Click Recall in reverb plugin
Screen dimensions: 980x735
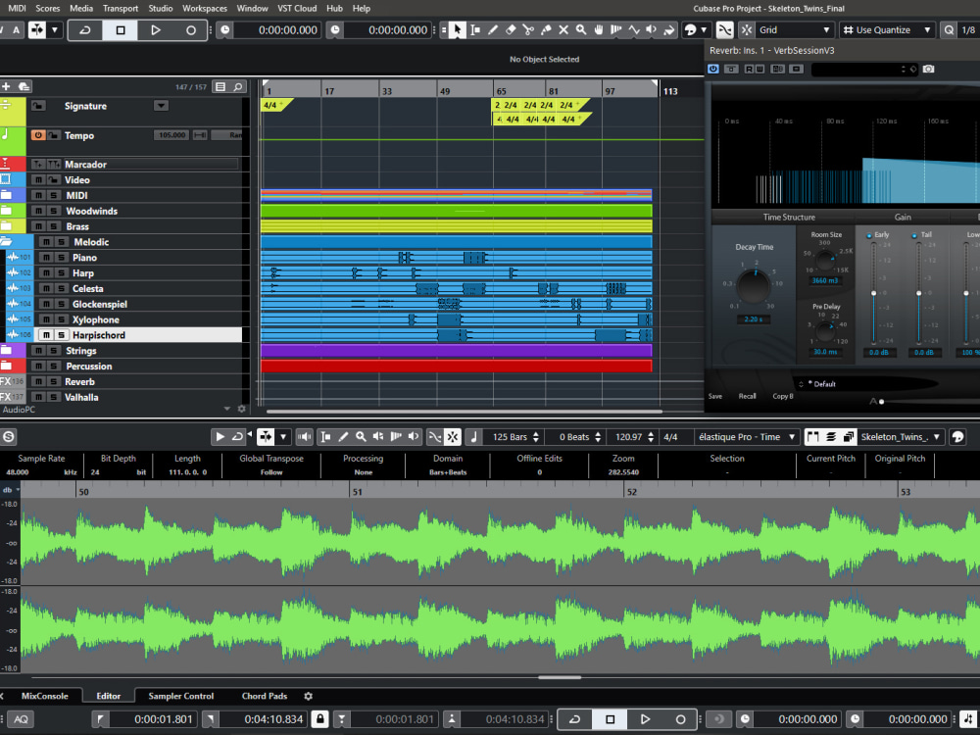(747, 396)
